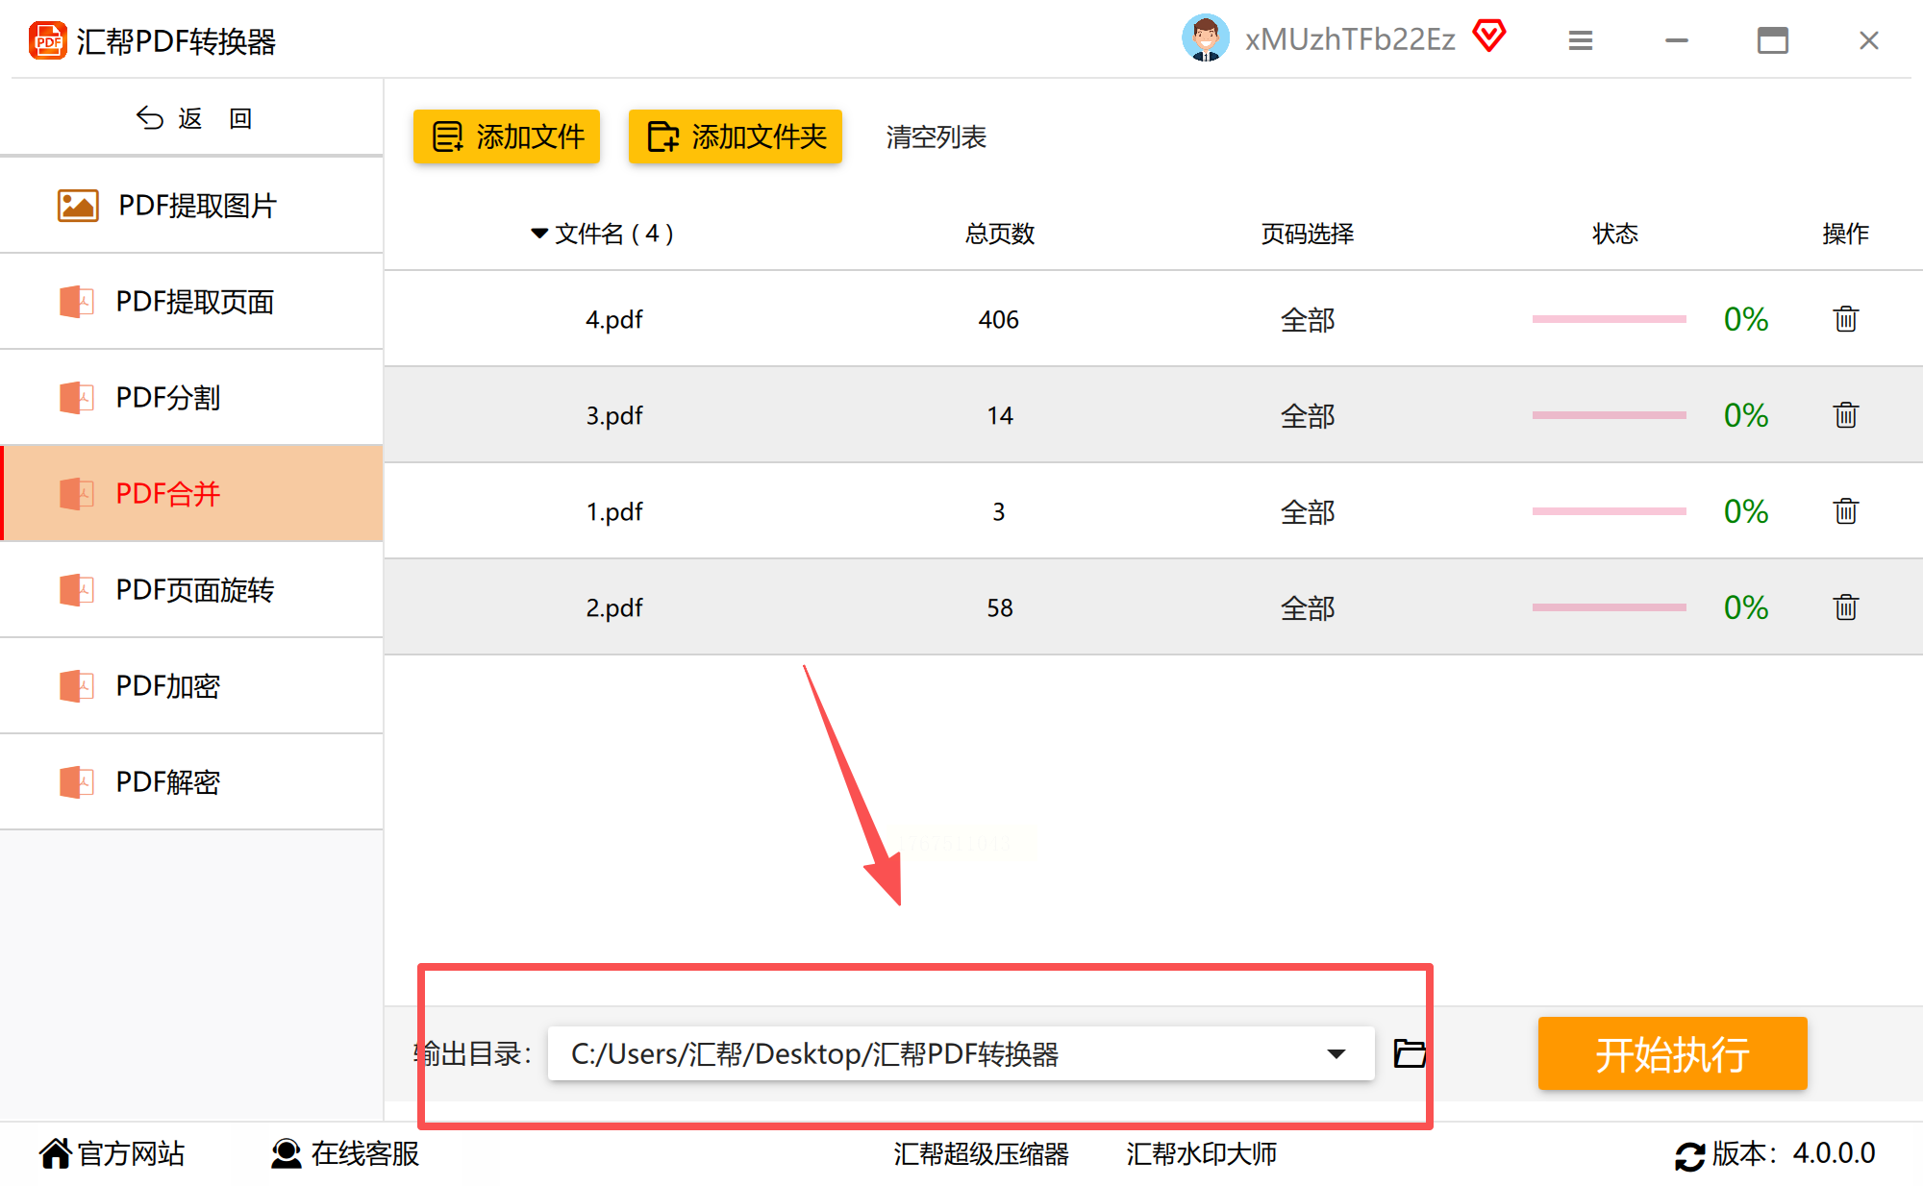
Task: Click the version refresh icon
Action: tap(1689, 1154)
